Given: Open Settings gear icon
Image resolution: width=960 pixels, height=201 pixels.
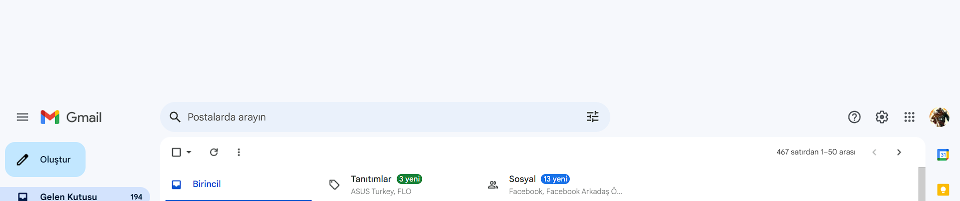Looking at the screenshot, I should click(x=881, y=117).
